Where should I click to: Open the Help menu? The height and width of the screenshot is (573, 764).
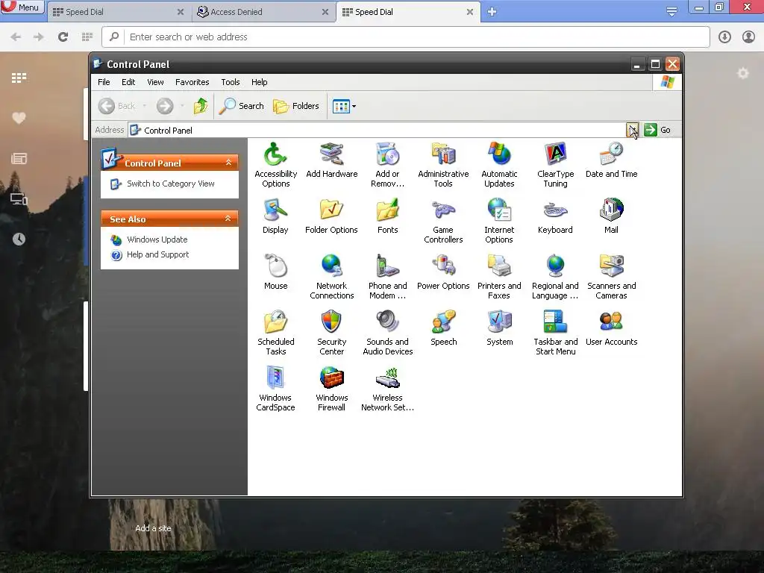[x=259, y=82]
